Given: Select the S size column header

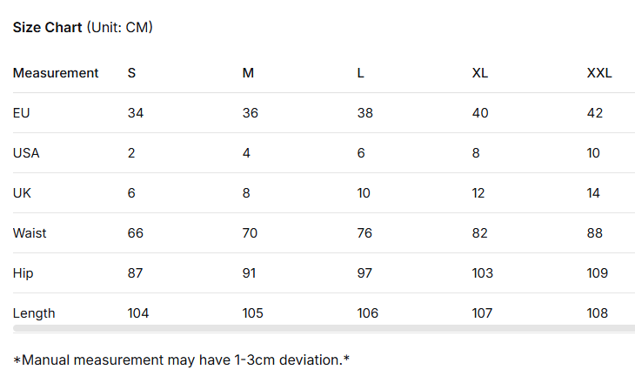Looking at the screenshot, I should [131, 73].
